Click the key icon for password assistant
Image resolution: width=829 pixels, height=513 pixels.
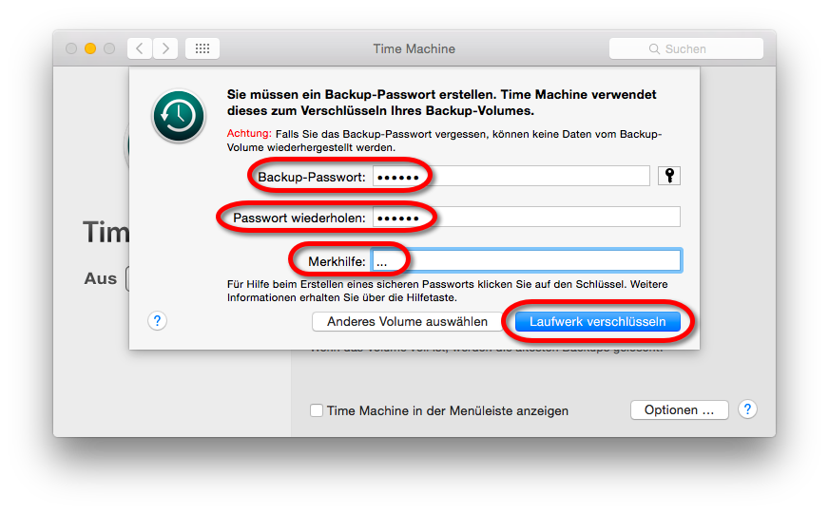click(x=668, y=176)
